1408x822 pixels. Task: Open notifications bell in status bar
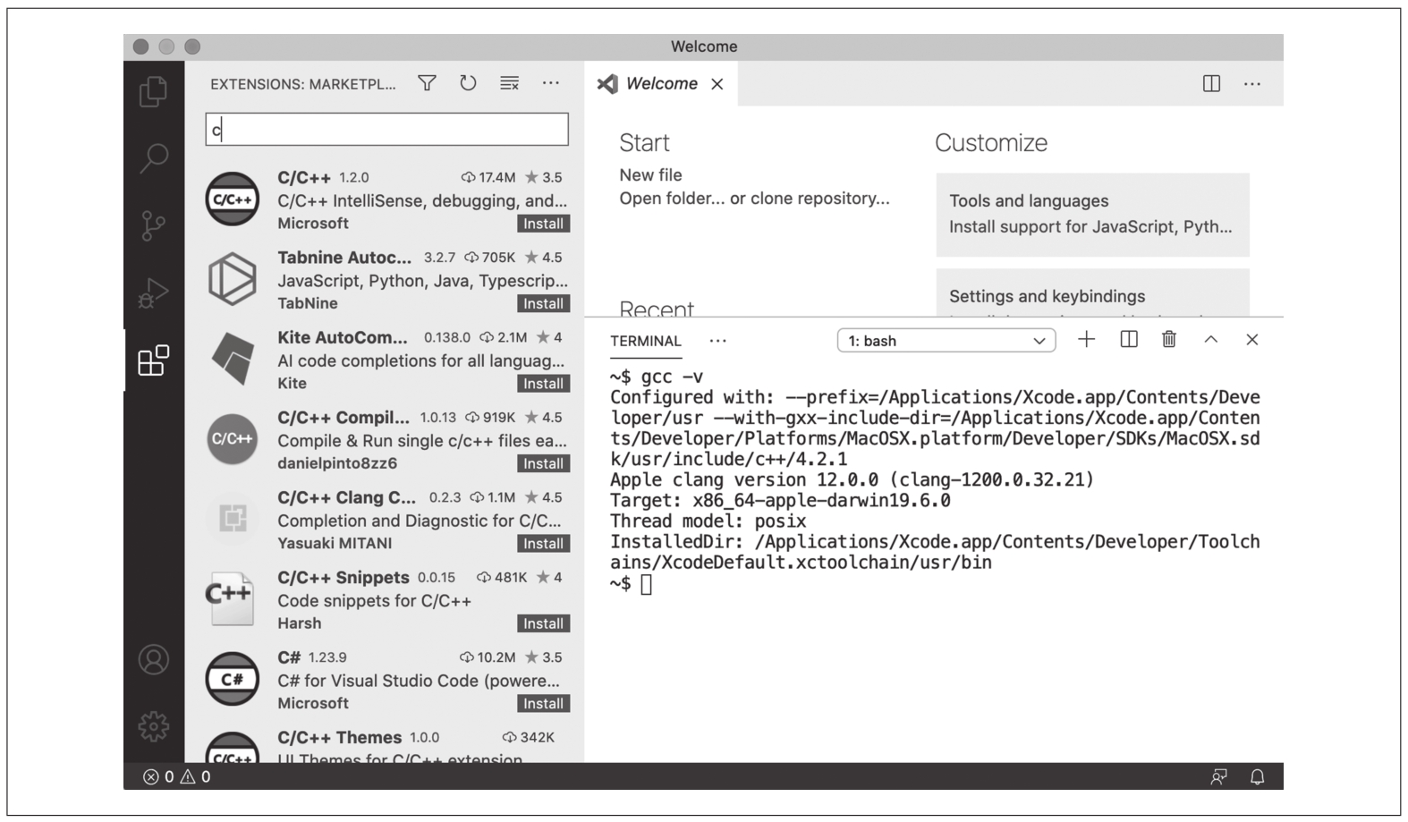(x=1257, y=776)
